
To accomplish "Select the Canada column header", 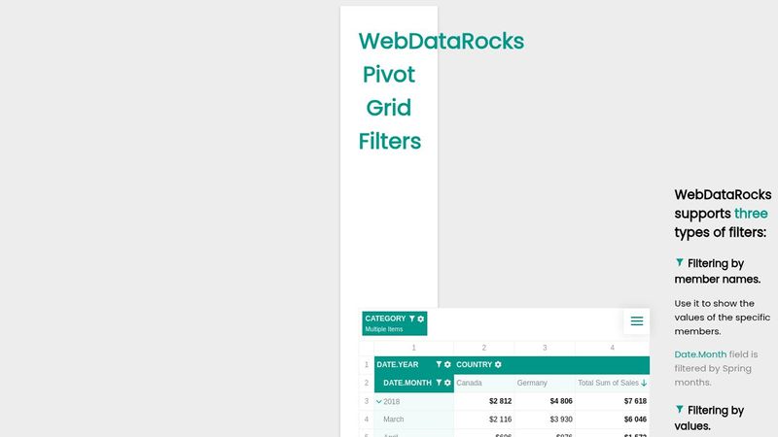I will tap(483, 383).
